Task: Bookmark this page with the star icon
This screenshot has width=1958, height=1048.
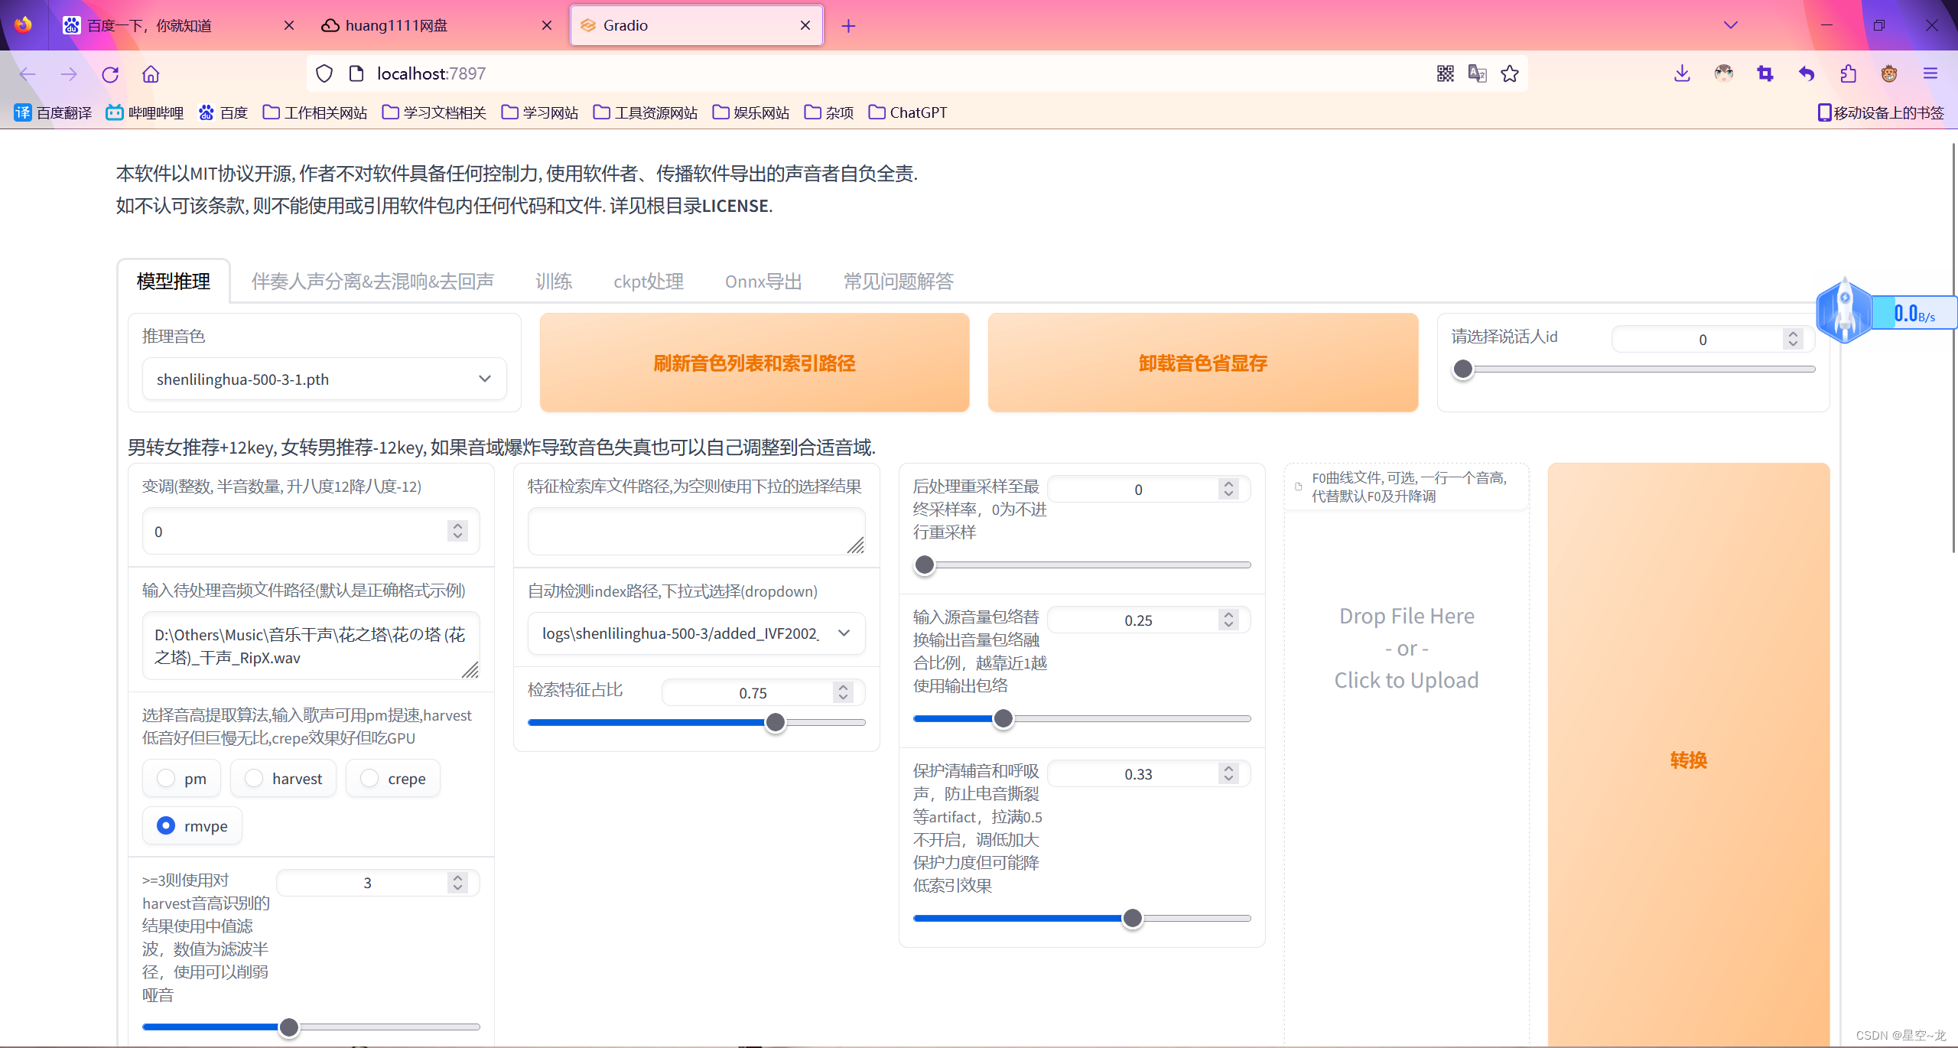Action: pyautogui.click(x=1510, y=73)
